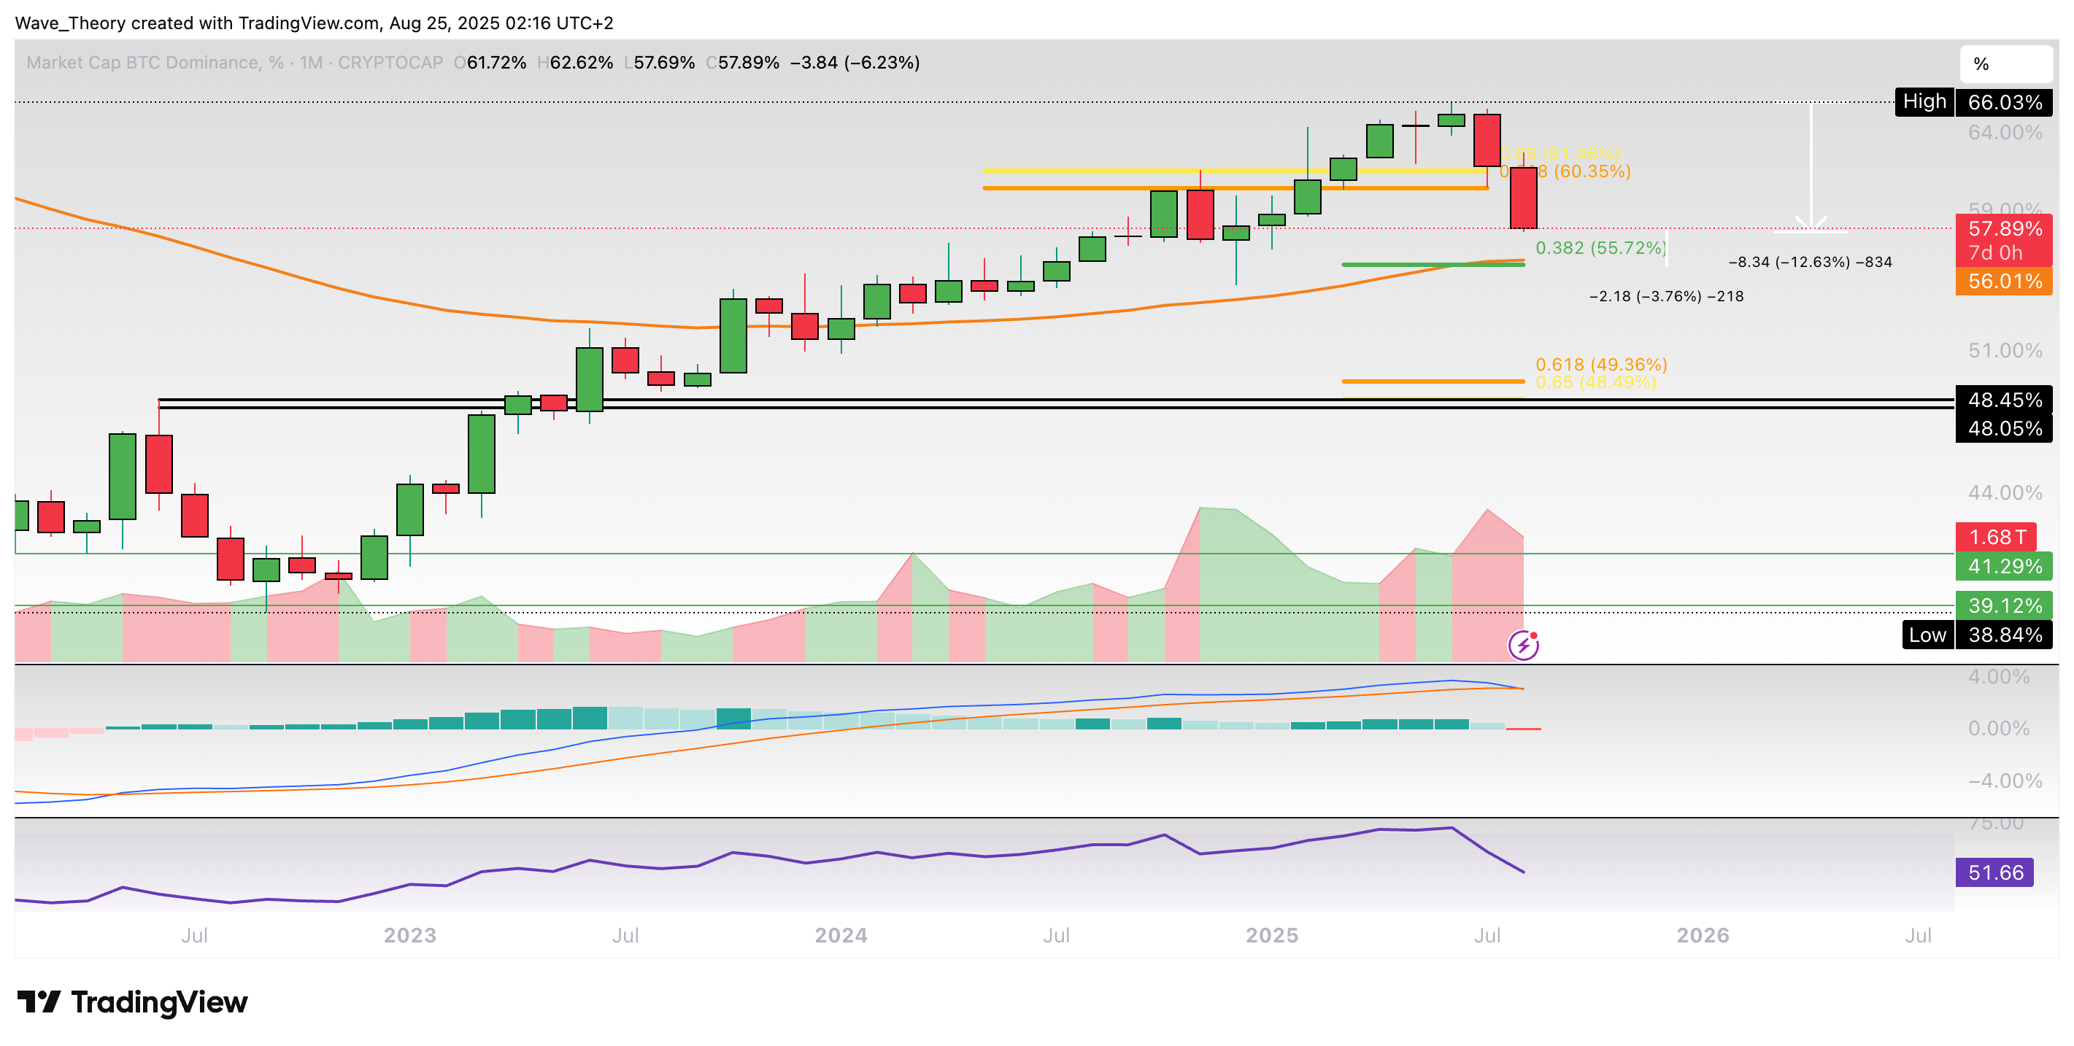The height and width of the screenshot is (1046, 2074).
Task: Click the 0.382 (55.72%) Fibonacci label
Action: [x=1600, y=248]
